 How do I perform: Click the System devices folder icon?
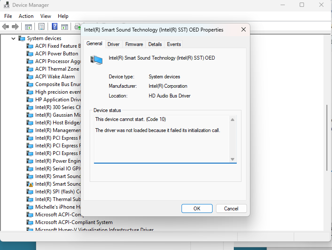click(x=22, y=38)
